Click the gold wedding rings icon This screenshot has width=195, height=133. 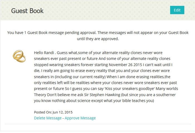[19, 56]
